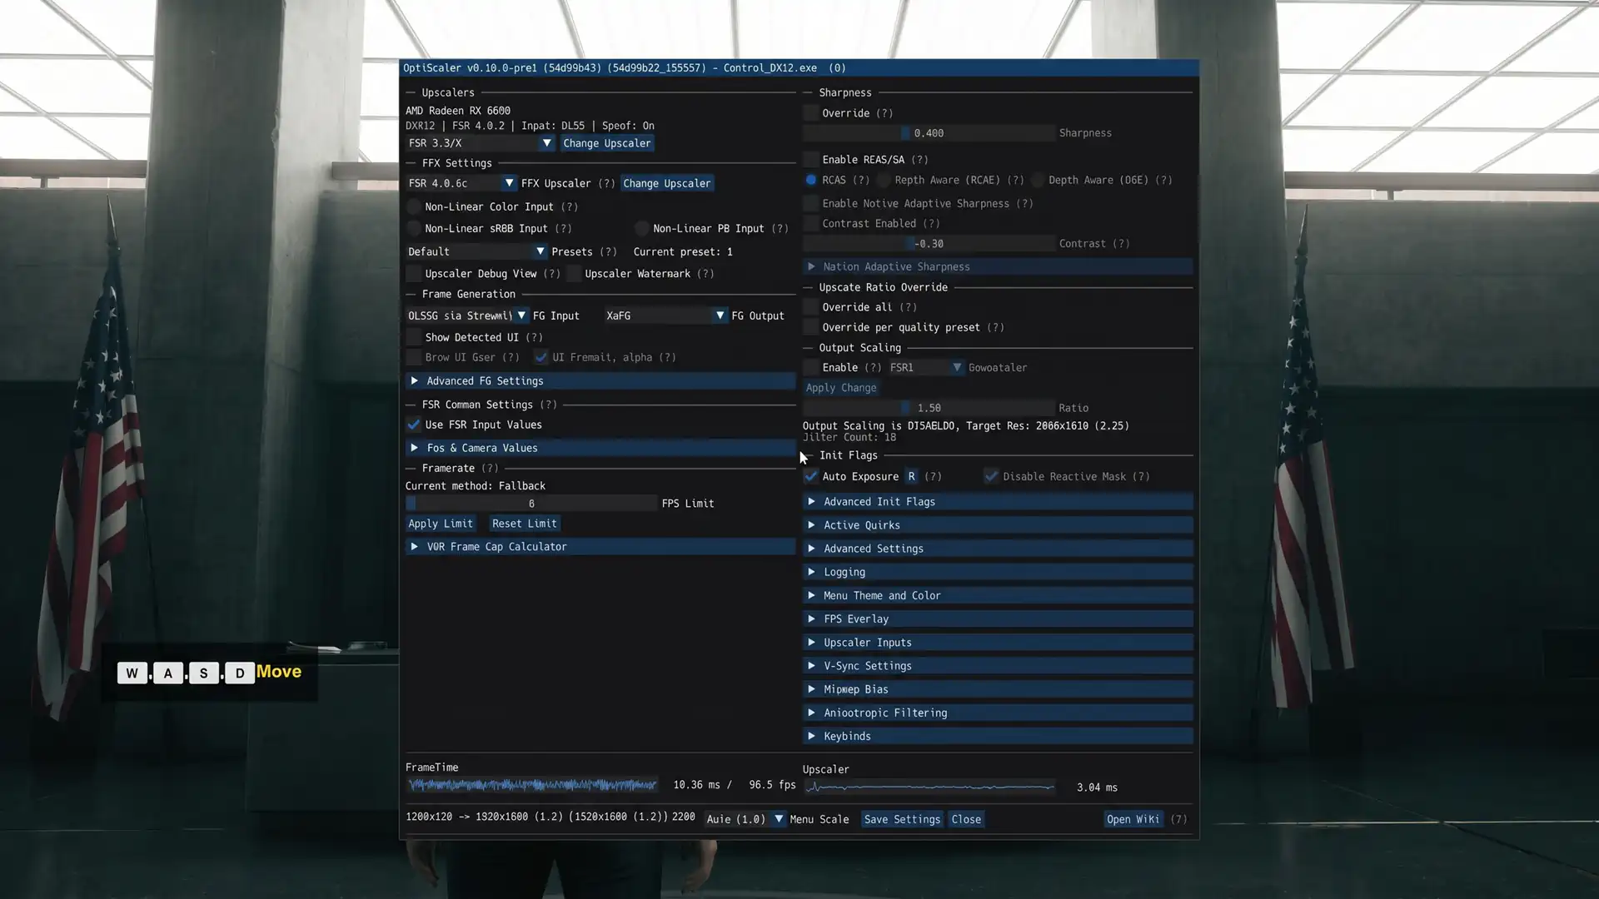Expand the Logging section
The width and height of the screenshot is (1599, 899).
(x=998, y=572)
